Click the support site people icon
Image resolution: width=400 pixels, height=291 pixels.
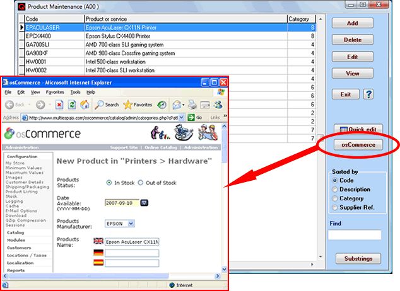pos(160,133)
